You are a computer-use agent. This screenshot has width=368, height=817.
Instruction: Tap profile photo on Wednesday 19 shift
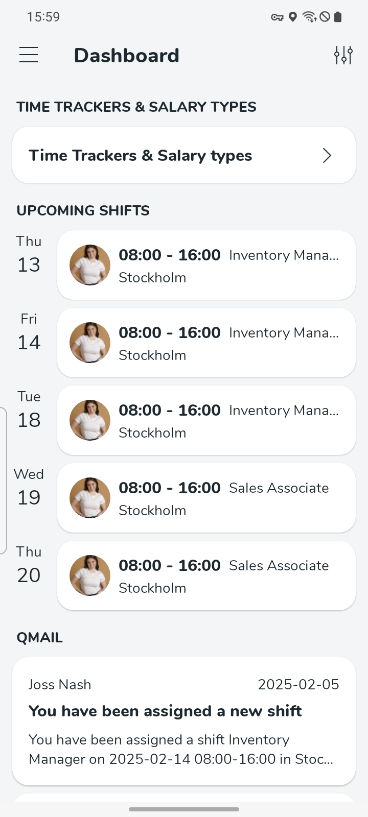90,498
